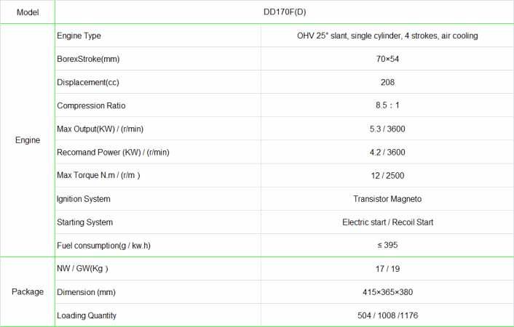Click the Engine category cell
Screen dimensions: 514x327
click(x=27, y=140)
